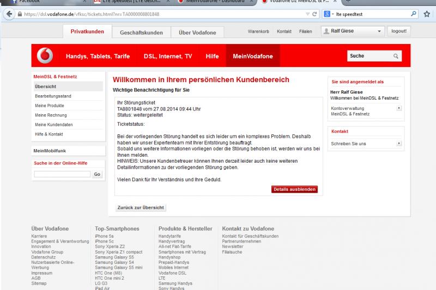Click the Samsung Galaxy S5 footer link

[114, 257]
